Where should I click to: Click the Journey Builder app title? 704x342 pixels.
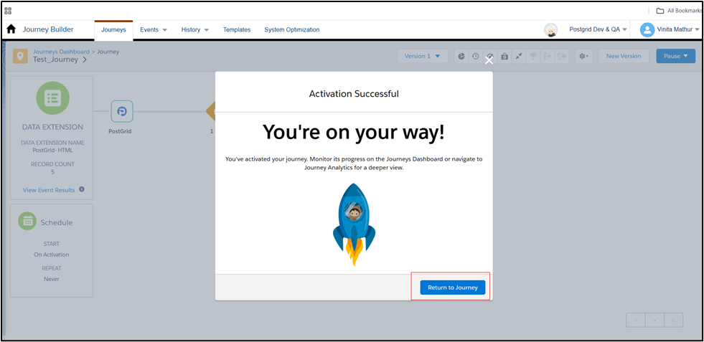pos(48,29)
